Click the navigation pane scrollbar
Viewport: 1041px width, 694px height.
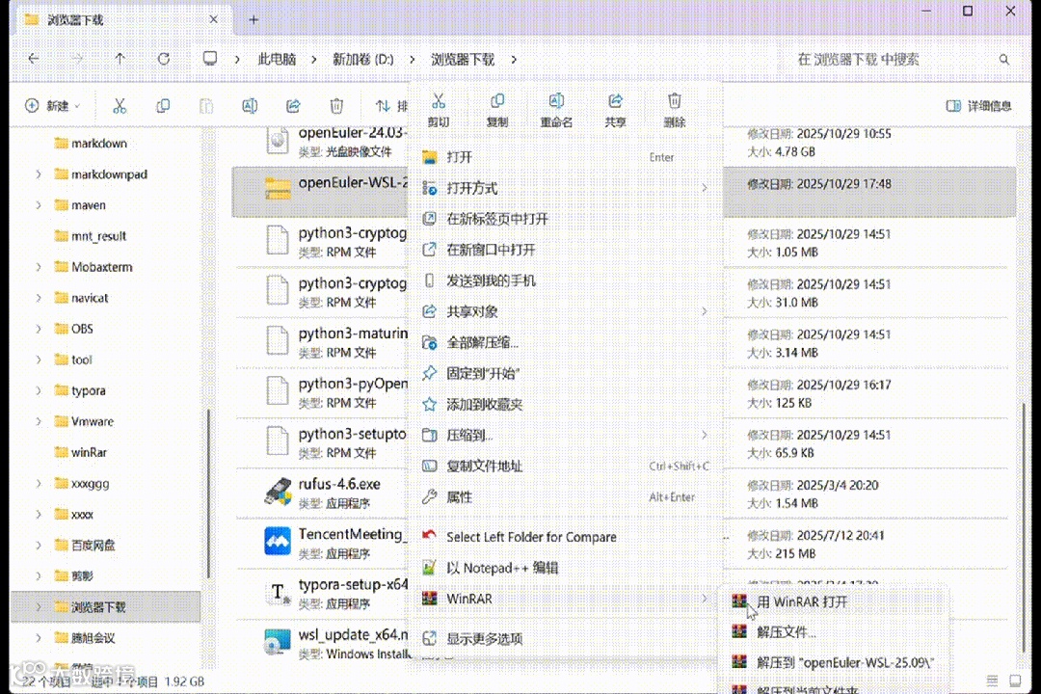click(208, 494)
